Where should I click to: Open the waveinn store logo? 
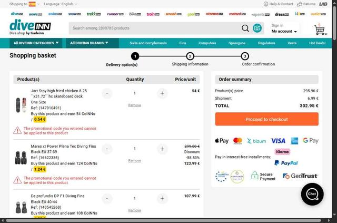pos(35,14)
